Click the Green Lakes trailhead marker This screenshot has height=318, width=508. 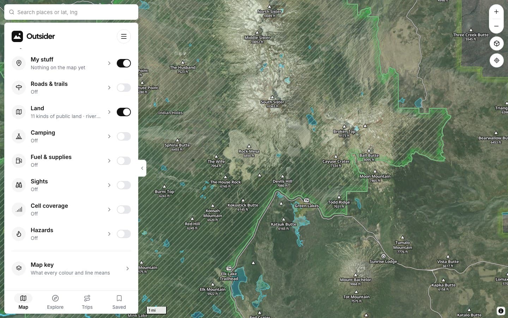pyautogui.click(x=307, y=200)
